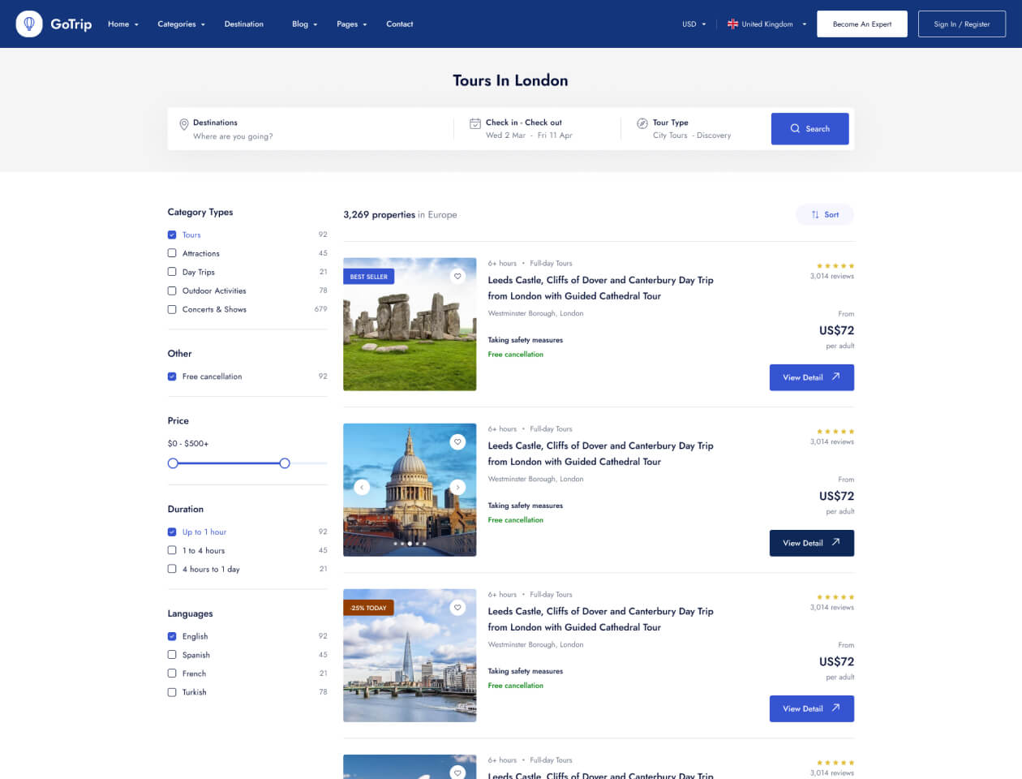1022x779 pixels.
Task: Tick the Spanish language checkbox
Action: tap(172, 655)
